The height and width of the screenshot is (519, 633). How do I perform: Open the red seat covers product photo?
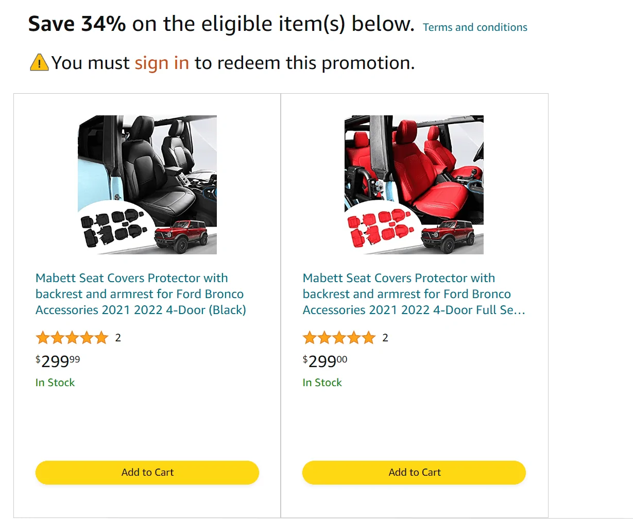pyautogui.click(x=414, y=185)
